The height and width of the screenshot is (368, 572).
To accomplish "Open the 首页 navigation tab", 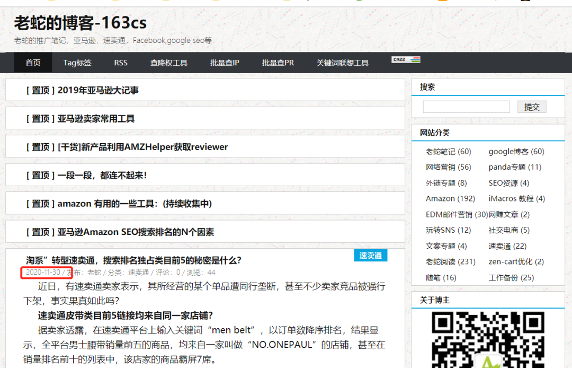I will click(x=33, y=63).
